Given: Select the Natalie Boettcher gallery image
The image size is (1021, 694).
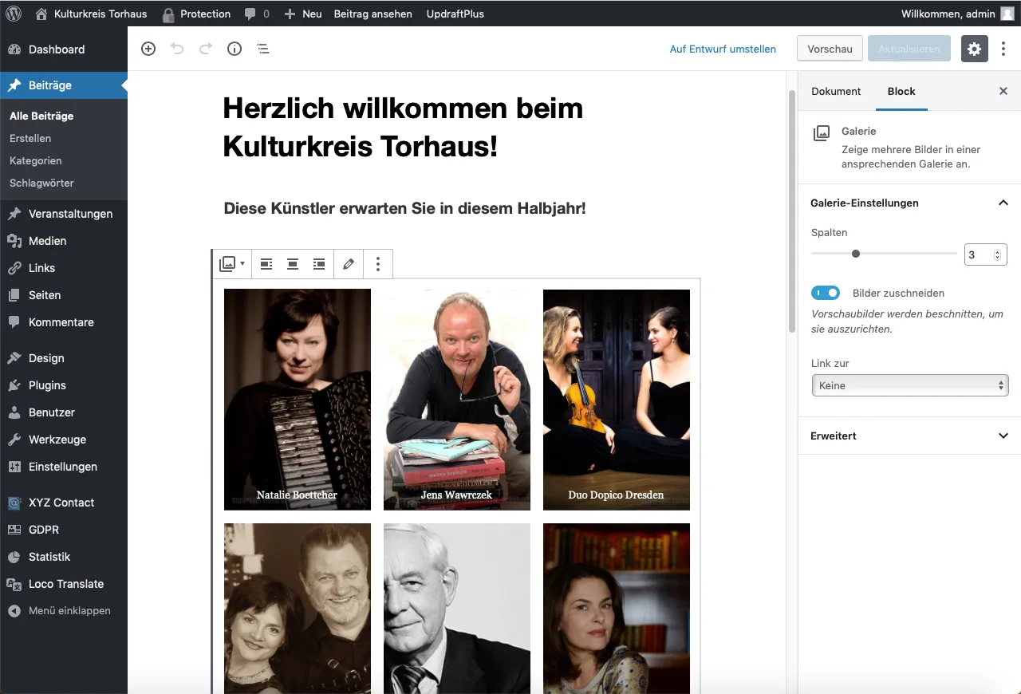Looking at the screenshot, I should tap(298, 400).
